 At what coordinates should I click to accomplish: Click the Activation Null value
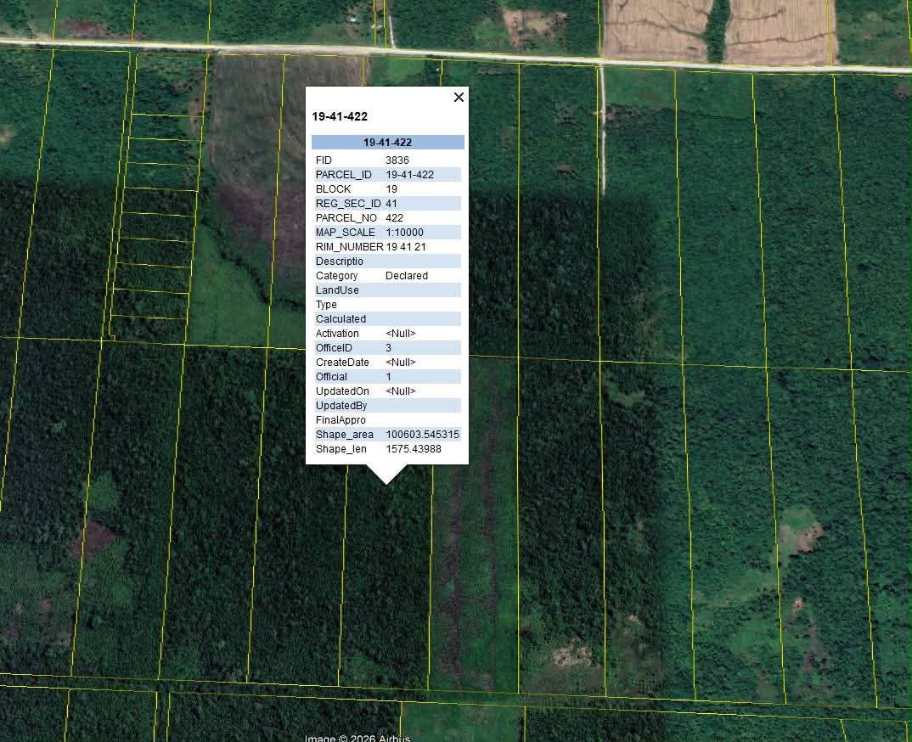(x=401, y=333)
